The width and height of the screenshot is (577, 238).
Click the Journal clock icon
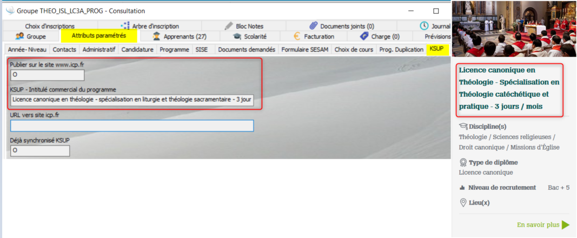pyautogui.click(x=425, y=26)
